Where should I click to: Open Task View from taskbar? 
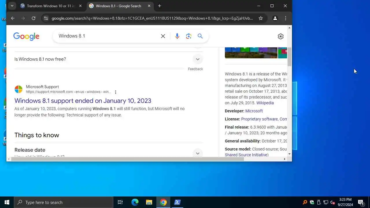tap(120, 202)
